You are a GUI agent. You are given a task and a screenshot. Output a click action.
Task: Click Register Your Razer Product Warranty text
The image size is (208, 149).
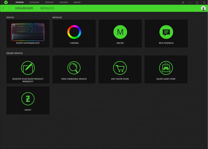tap(28, 80)
